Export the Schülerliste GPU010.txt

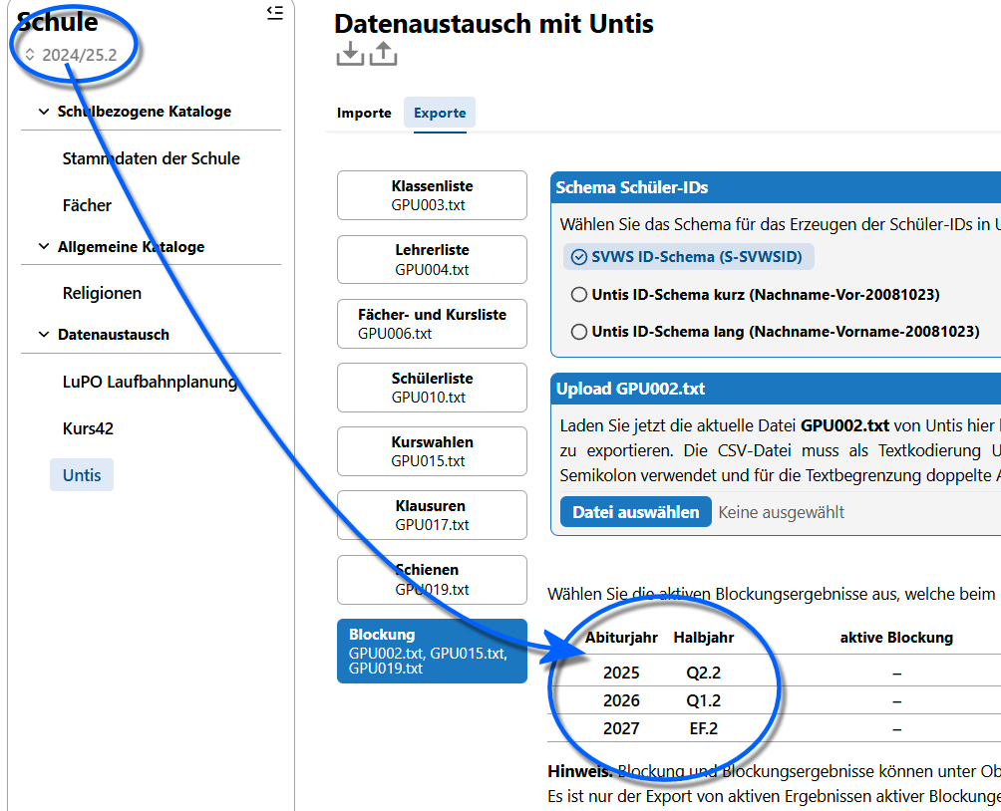point(432,388)
